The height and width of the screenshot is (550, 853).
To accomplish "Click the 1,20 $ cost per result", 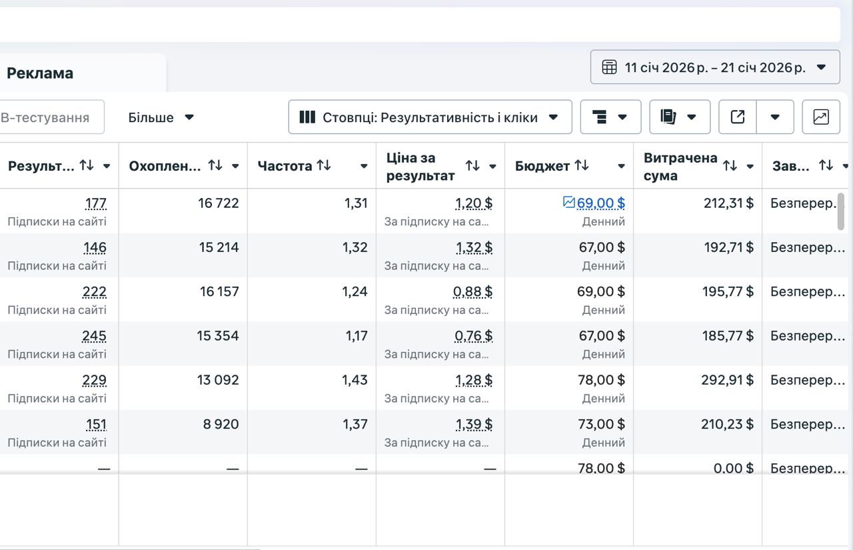I will click(474, 203).
